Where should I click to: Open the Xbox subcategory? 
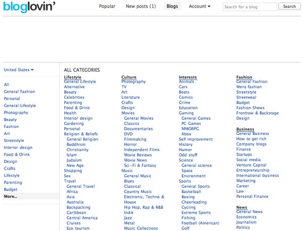click(x=186, y=134)
